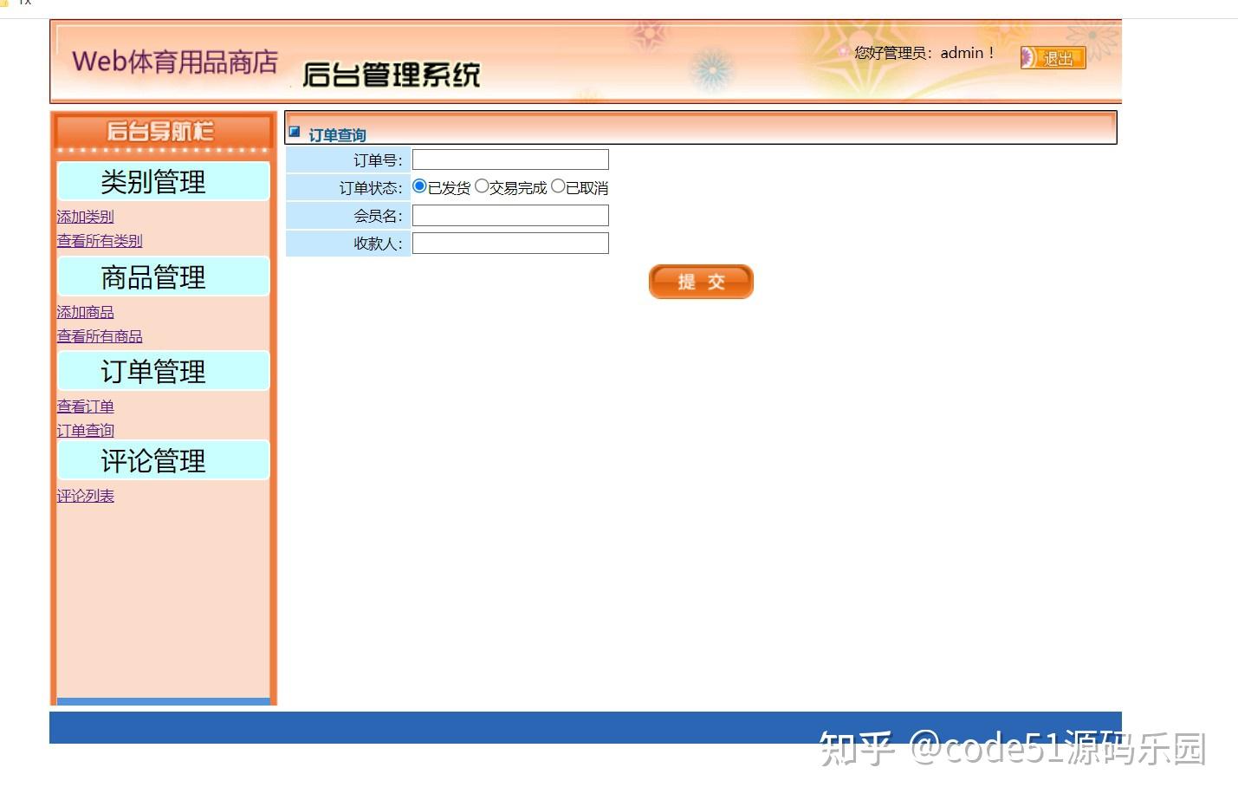This screenshot has width=1238, height=800.
Task: Click the arrow icon inside the 退出 button
Action: click(1027, 57)
